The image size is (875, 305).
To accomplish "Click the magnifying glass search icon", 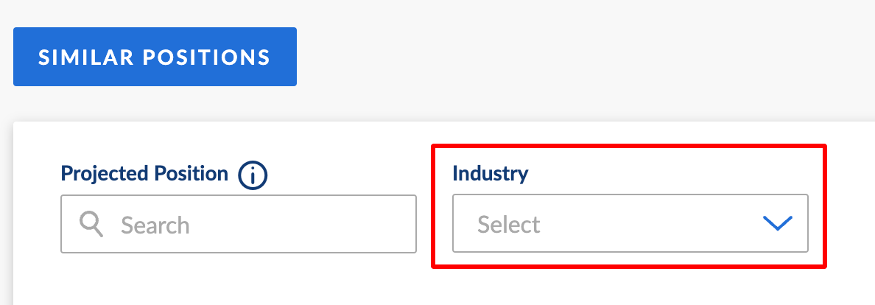I will (x=91, y=224).
